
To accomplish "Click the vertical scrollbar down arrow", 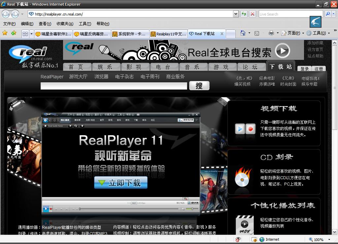I will [335, 232].
